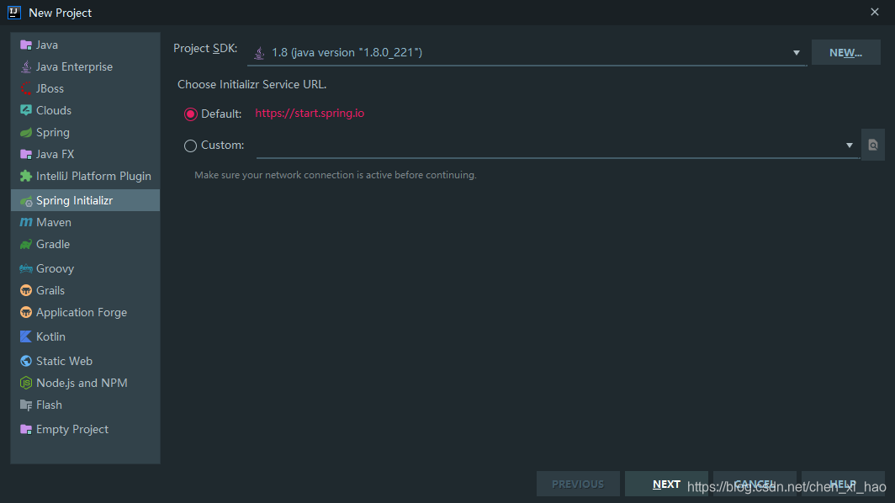Click the Maven m icon
895x503 pixels.
point(26,222)
